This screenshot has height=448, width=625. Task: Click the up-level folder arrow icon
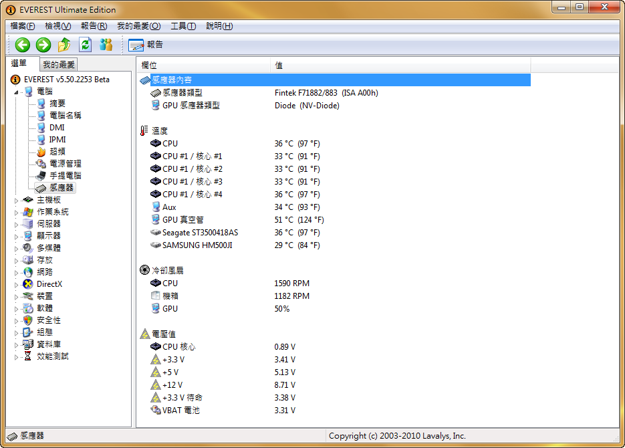64,45
